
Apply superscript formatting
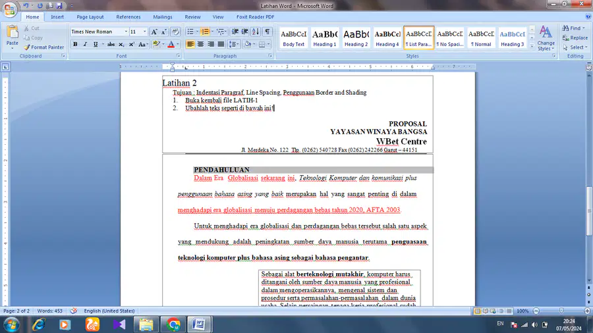coord(131,45)
